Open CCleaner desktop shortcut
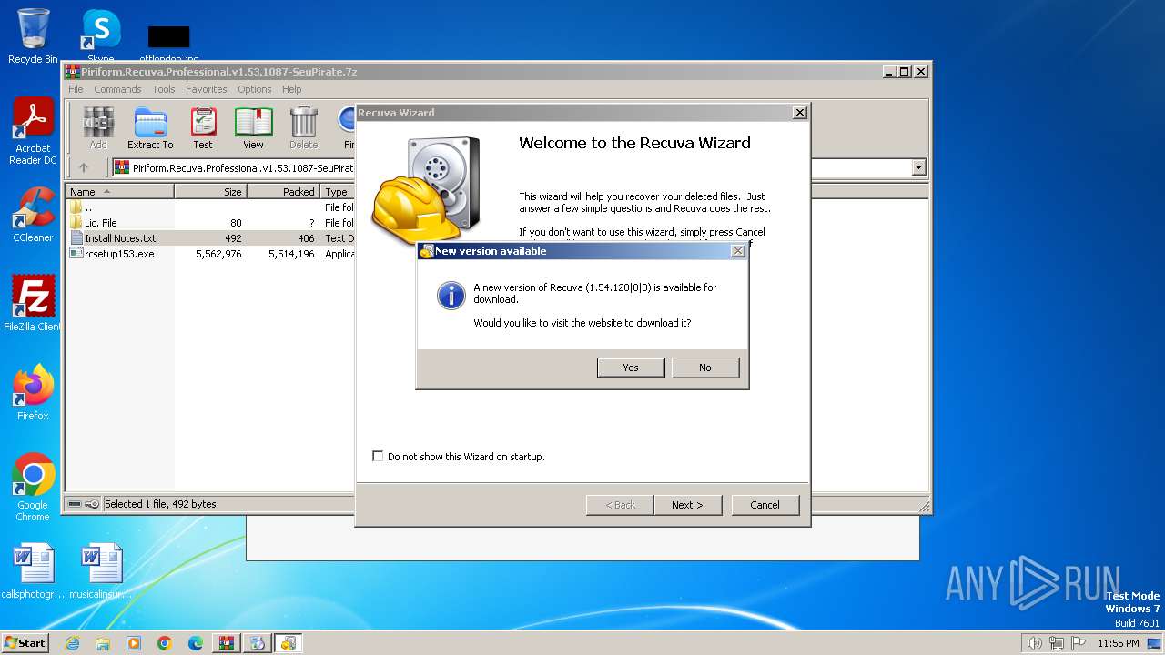The width and height of the screenshot is (1165, 655). tap(33, 215)
